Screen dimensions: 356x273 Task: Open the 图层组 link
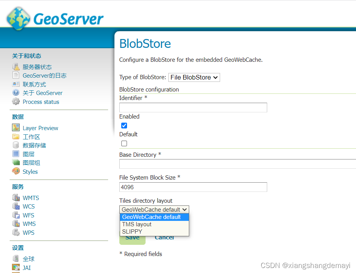click(x=31, y=163)
